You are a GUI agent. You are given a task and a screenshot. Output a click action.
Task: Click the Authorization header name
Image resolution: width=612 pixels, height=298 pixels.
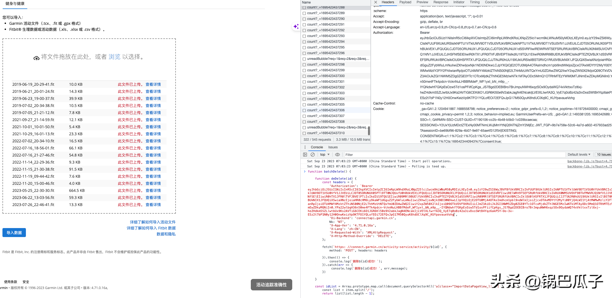click(383, 33)
